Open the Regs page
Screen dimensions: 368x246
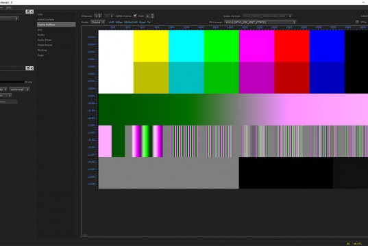[40, 55]
